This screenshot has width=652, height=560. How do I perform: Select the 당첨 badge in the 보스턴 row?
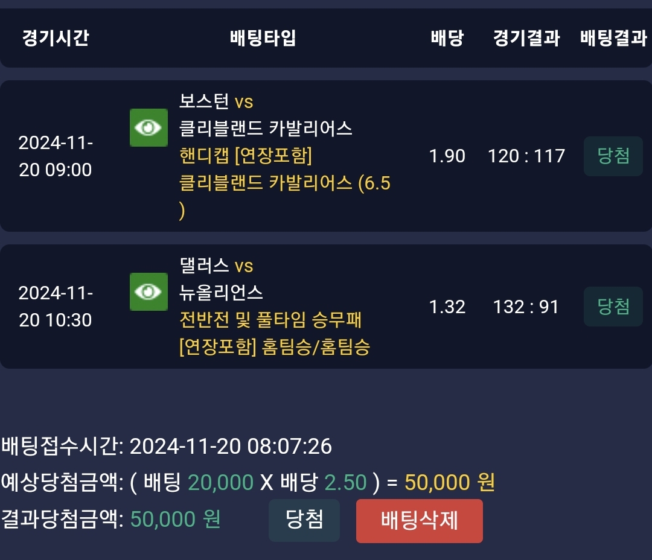point(613,156)
